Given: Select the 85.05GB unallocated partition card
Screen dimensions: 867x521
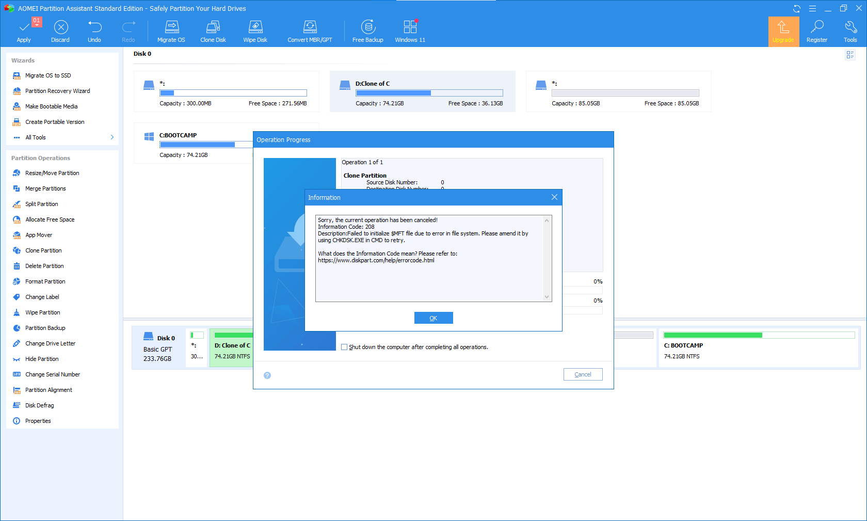Looking at the screenshot, I should coord(619,91).
